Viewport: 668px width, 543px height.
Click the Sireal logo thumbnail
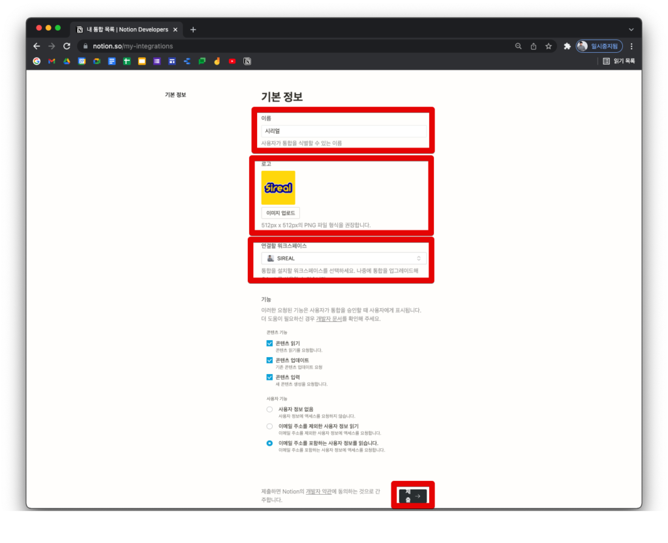coord(278,187)
